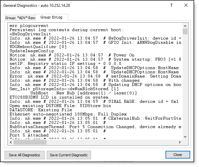The image size is (199, 167).
Task: Select the Group: ErrLog tab
Action: 51,17
